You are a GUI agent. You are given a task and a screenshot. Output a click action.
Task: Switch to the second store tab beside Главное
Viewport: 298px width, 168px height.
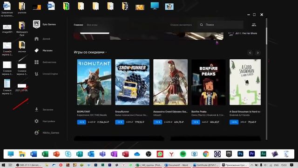tap(92, 25)
